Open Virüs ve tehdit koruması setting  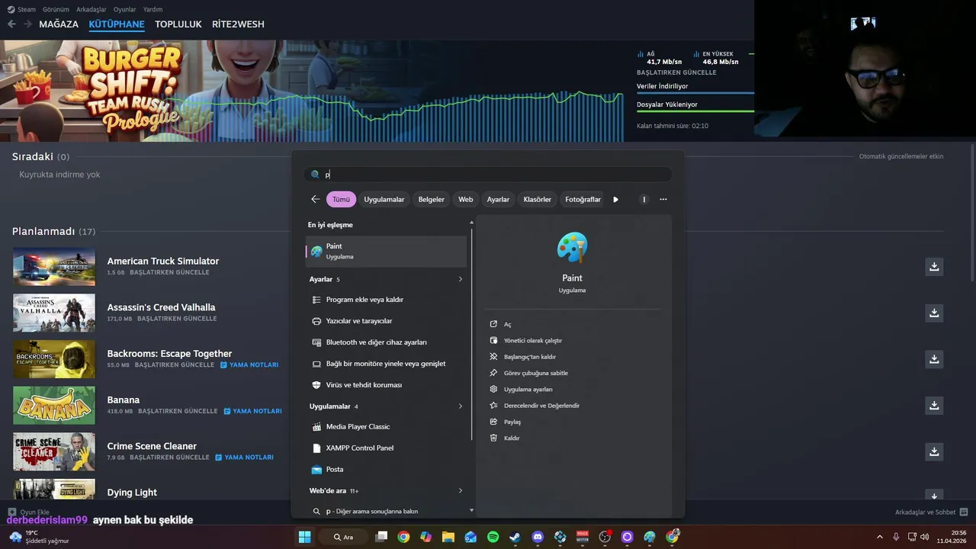(386, 385)
